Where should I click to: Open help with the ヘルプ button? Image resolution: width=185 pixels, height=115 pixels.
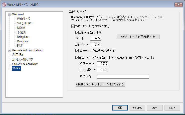172,108
